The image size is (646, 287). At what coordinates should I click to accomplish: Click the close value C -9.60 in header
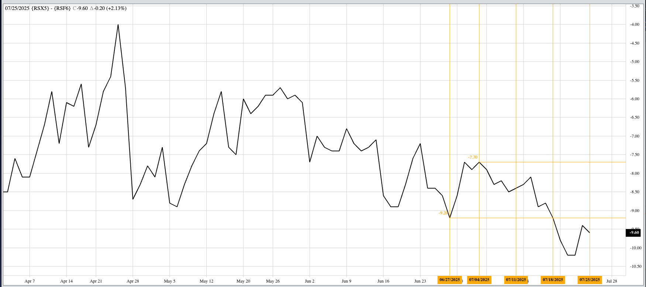pos(80,8)
